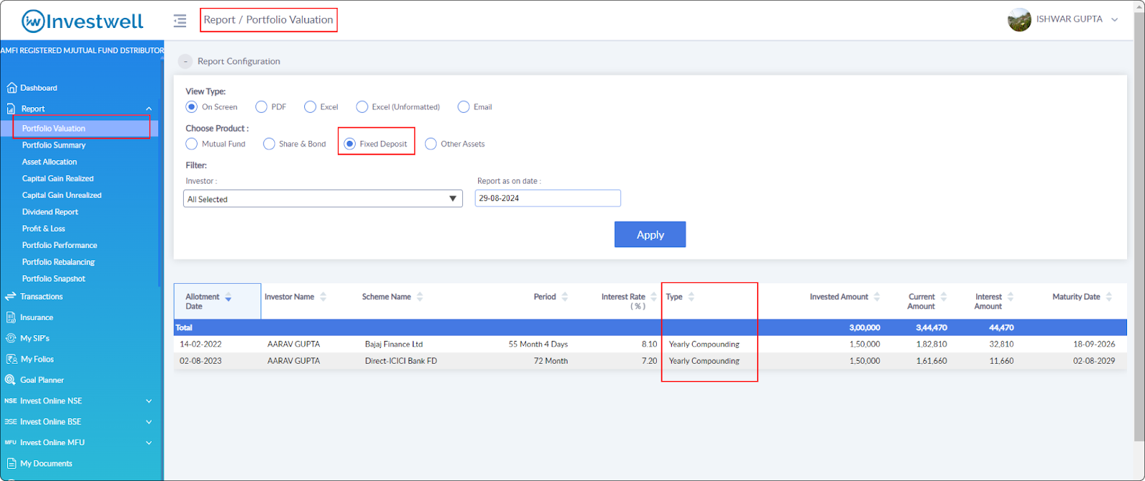Click Direct-ICICI Bank FD scheme cell
Viewport: 1145px width, 481px height.
click(401, 361)
